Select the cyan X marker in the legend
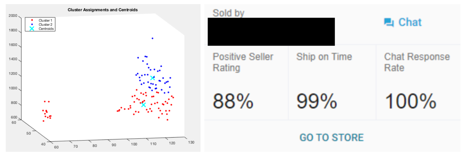The image size is (463, 154). pyautogui.click(x=32, y=28)
